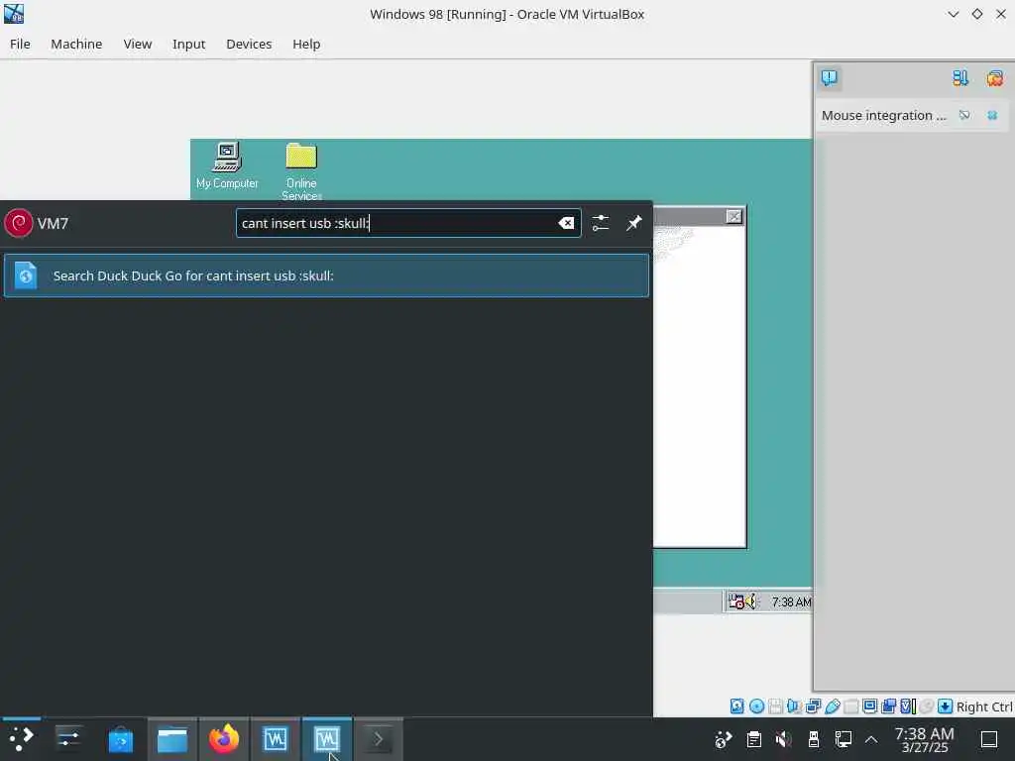
Task: Switch to the first VirtualBox taskbar entry
Action: [276, 739]
